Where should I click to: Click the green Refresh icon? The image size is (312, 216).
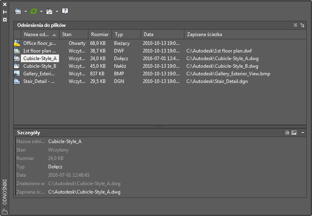coord(34,11)
